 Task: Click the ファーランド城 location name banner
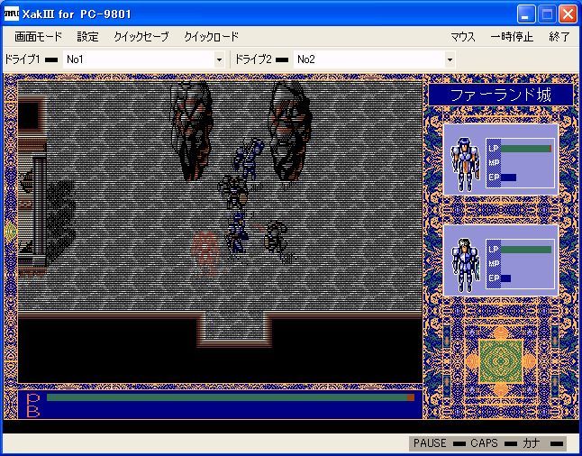[x=501, y=95]
